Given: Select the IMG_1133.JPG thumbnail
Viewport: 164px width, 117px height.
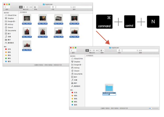Looking at the screenshot, I should tap(27, 32).
